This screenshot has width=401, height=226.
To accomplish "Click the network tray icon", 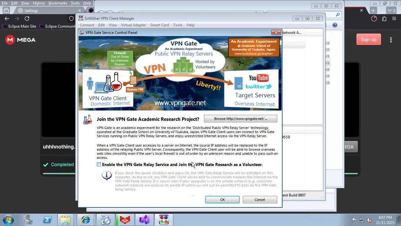I will (x=362, y=220).
